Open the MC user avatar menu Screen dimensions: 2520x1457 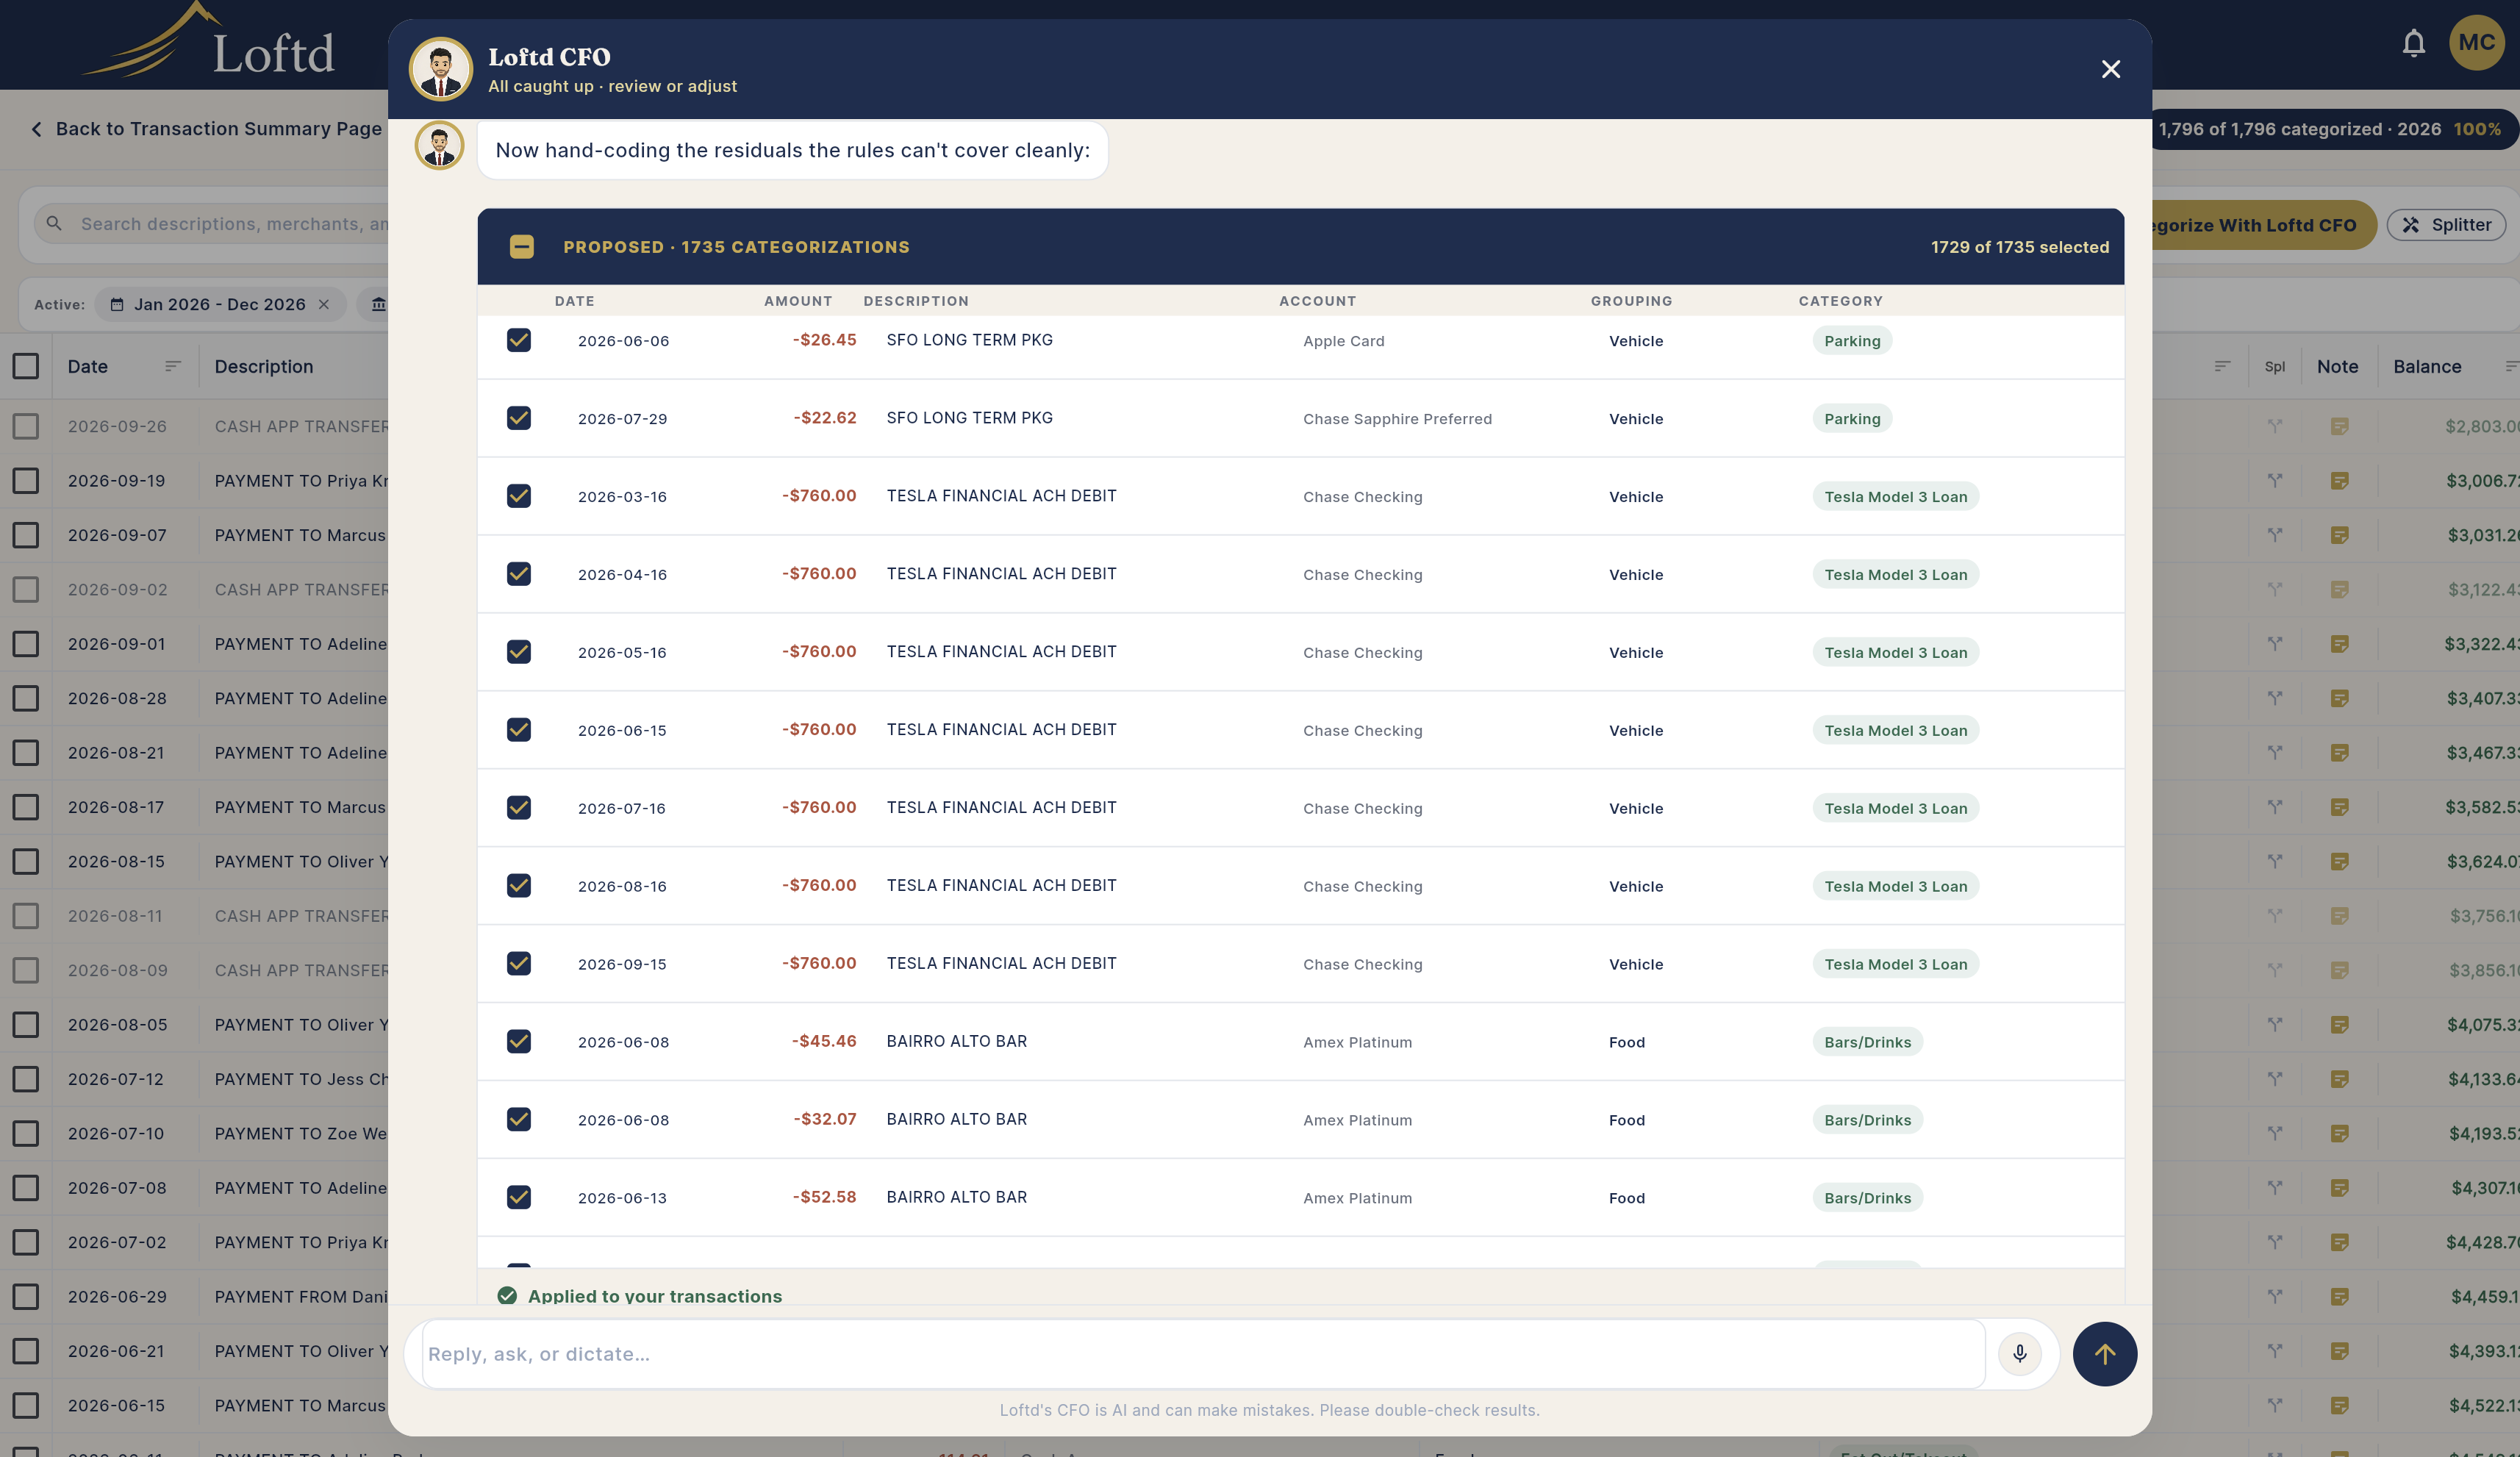(2476, 43)
